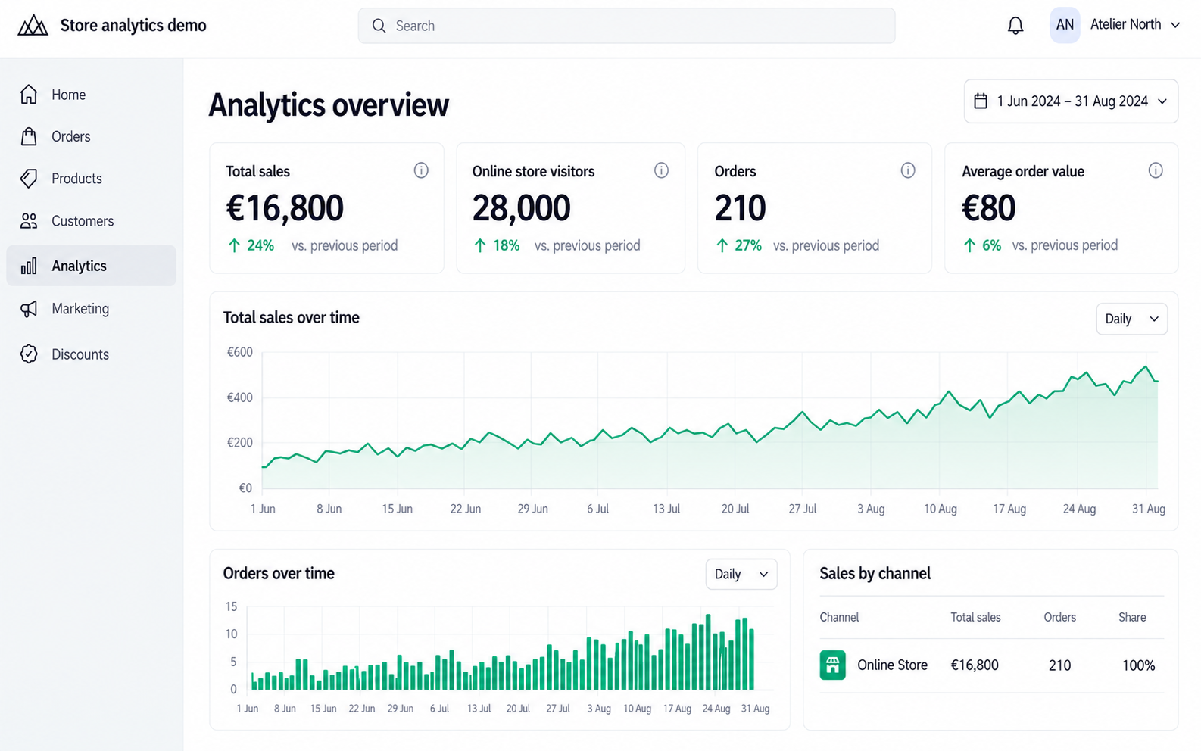Image resolution: width=1201 pixels, height=751 pixels.
Task: Click the Discounts badge icon
Action: (29, 354)
